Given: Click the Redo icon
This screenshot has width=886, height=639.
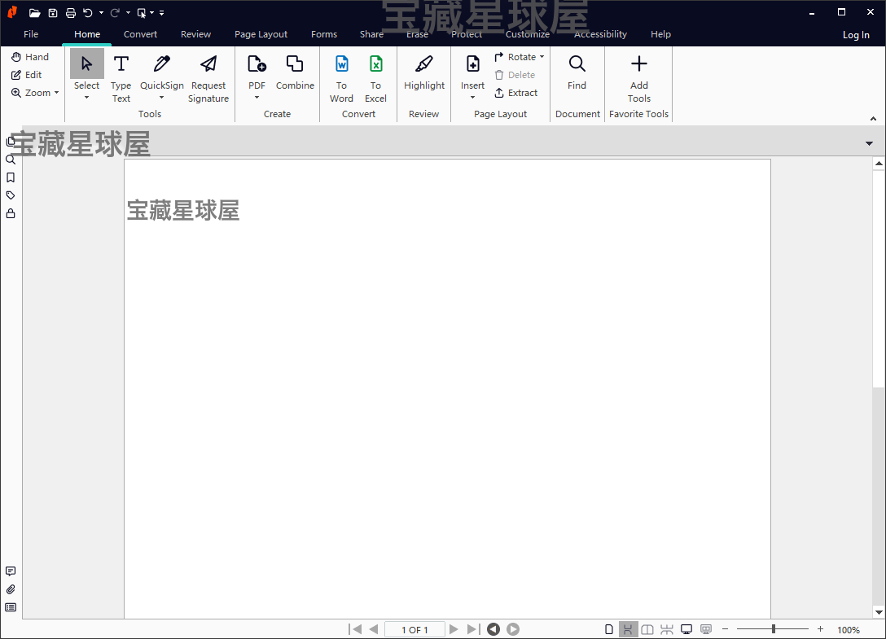Looking at the screenshot, I should click(115, 12).
